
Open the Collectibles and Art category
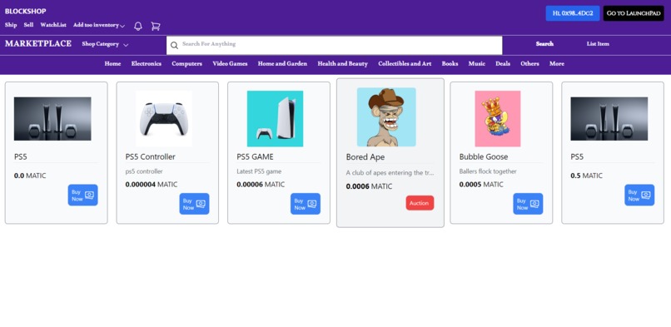click(x=405, y=64)
